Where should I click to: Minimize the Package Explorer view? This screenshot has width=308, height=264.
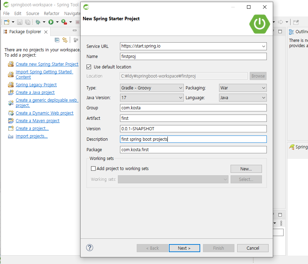point(75,30)
